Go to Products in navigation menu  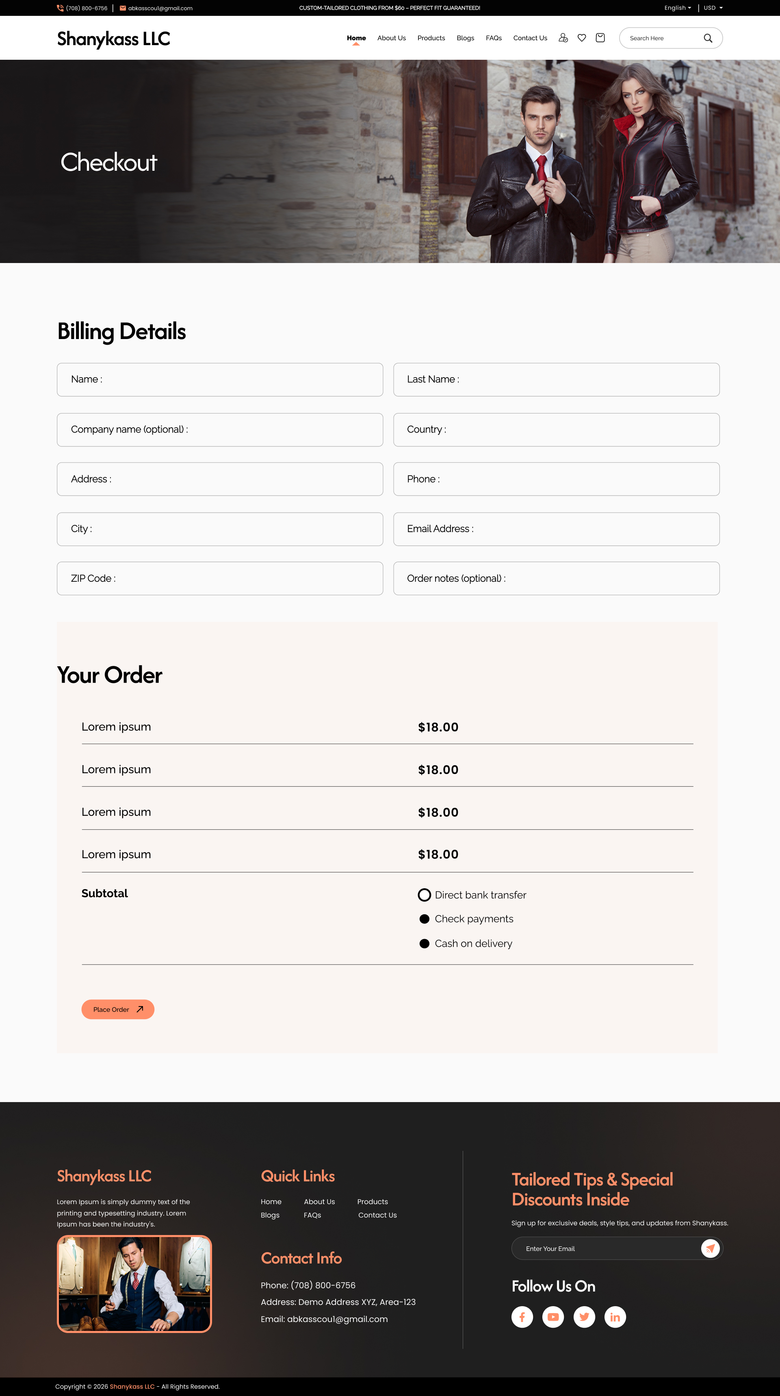coord(431,39)
